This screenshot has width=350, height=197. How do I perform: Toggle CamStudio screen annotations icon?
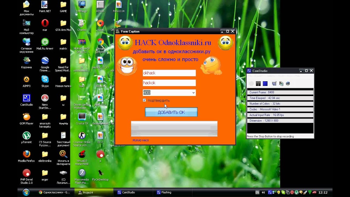tap(274, 83)
